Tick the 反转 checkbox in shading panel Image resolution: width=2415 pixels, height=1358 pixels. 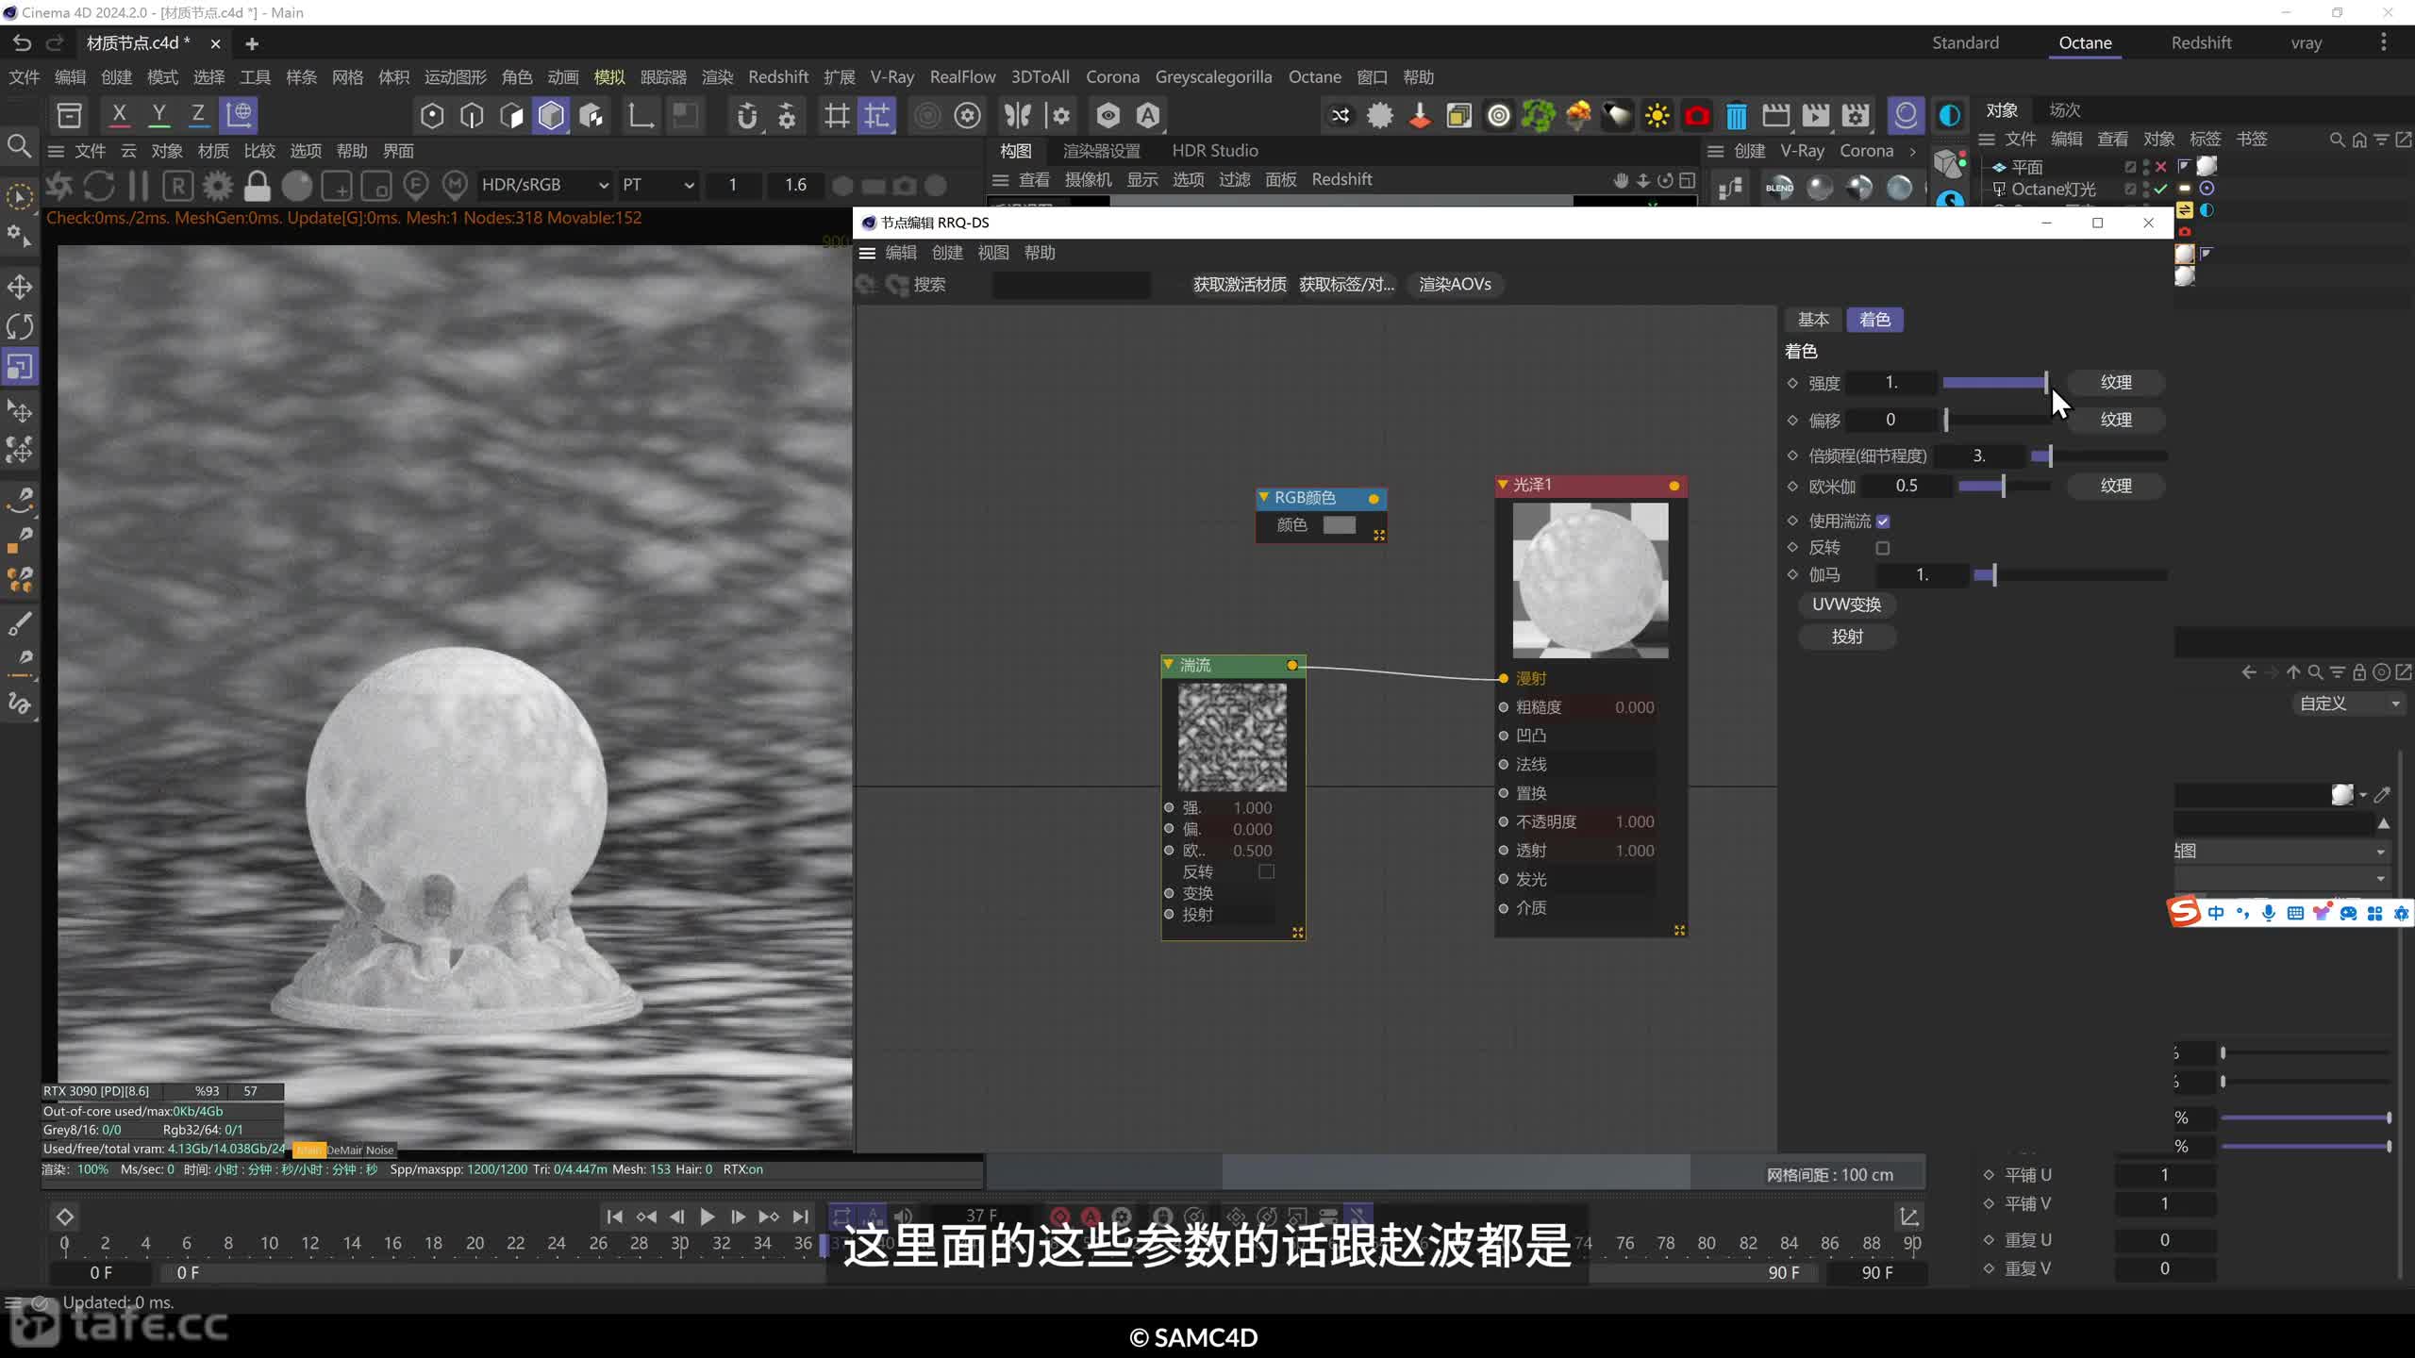1883,548
